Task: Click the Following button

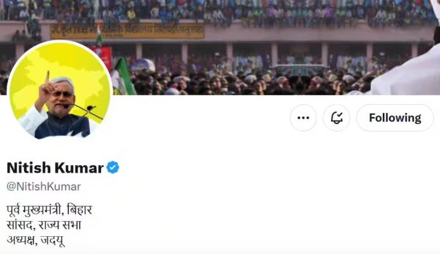Action: (x=395, y=118)
